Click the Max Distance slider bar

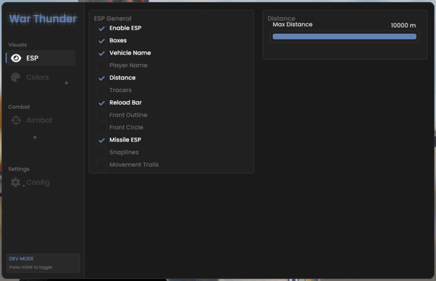tap(344, 36)
